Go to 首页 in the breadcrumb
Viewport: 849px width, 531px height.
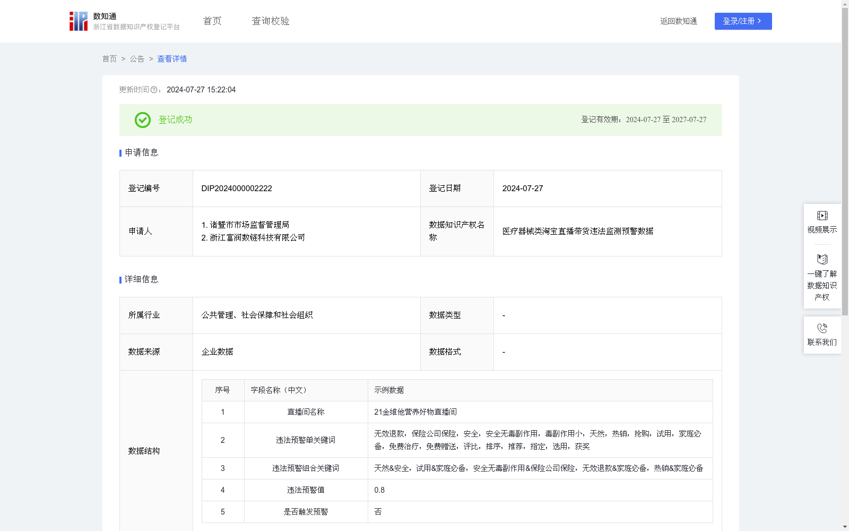click(x=109, y=59)
